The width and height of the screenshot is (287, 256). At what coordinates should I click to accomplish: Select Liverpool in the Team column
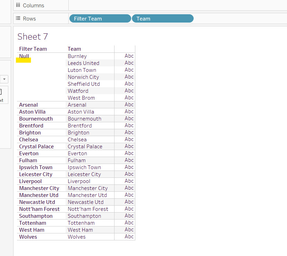(x=79, y=181)
